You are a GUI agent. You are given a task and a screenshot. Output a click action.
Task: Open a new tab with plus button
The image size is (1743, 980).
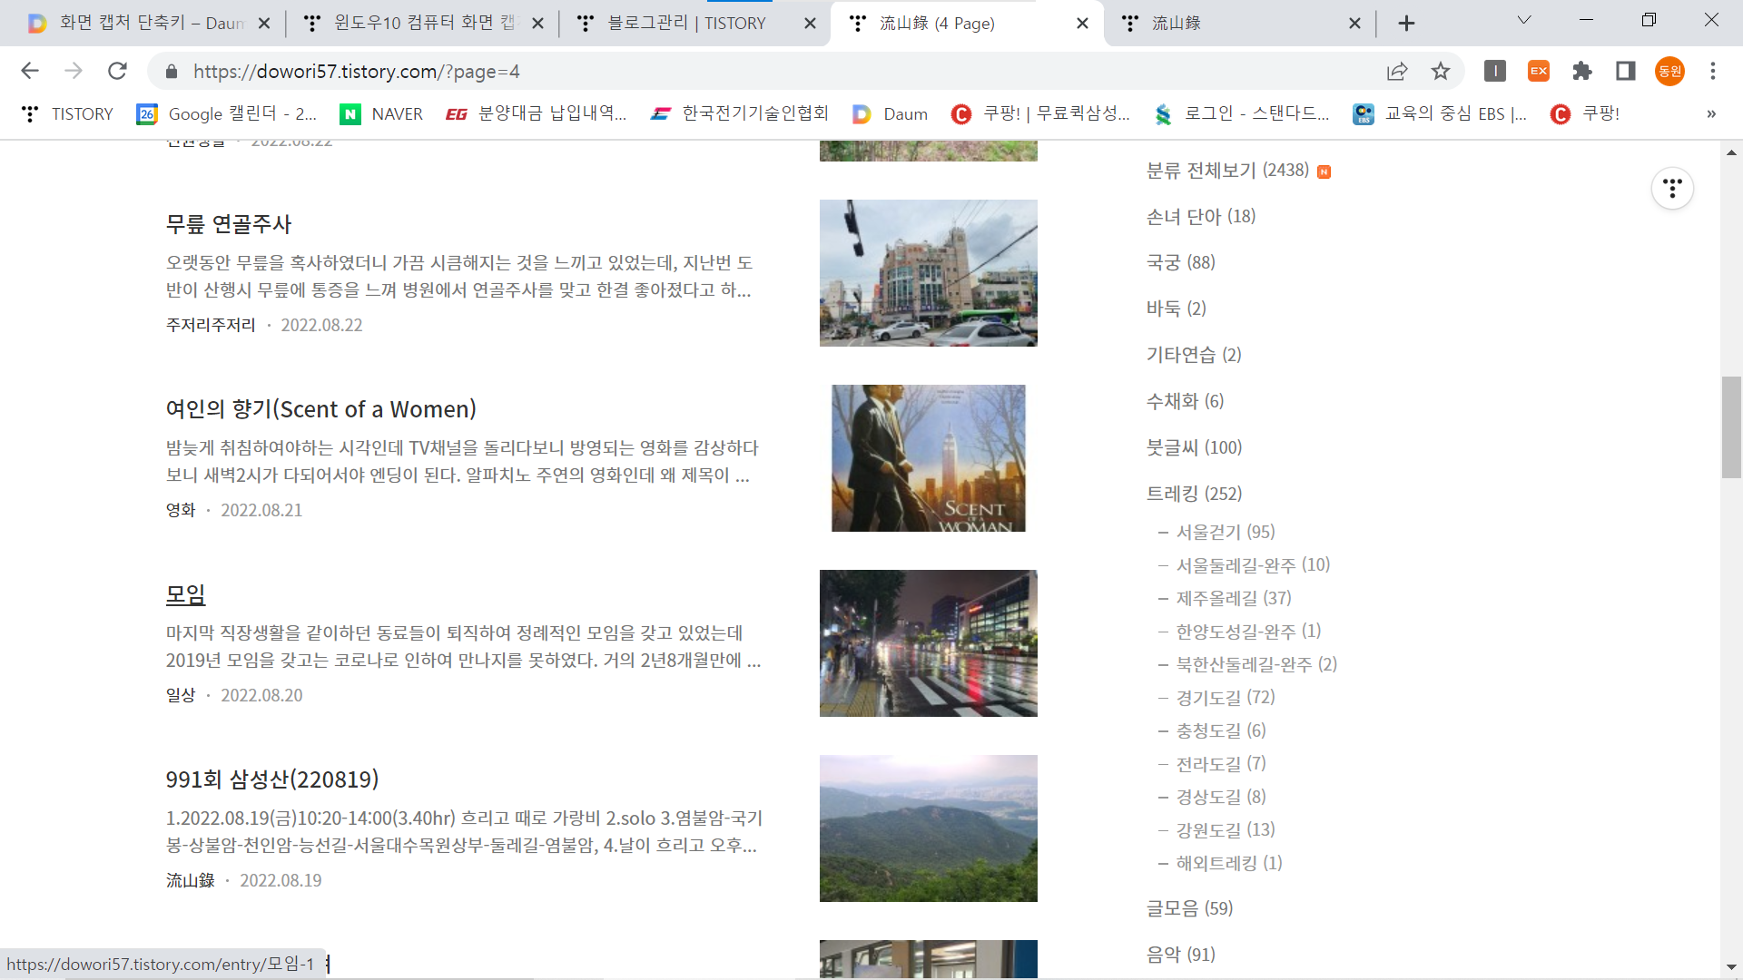[1406, 23]
